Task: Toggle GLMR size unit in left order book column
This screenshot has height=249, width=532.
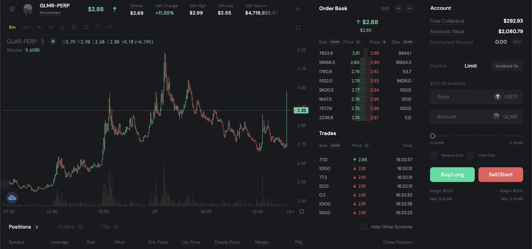Action: click(x=335, y=42)
